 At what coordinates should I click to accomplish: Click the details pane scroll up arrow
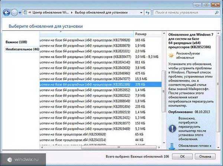218,33
